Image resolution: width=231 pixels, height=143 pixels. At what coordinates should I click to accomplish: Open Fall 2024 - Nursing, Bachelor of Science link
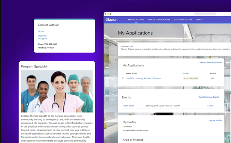(144, 78)
